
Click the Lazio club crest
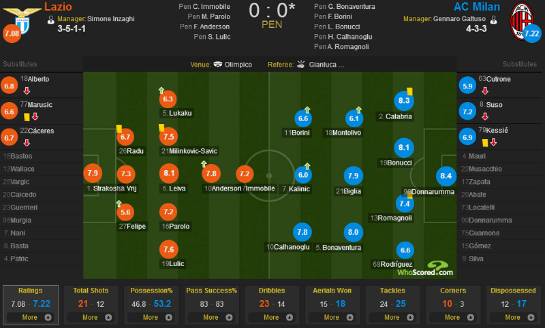[x=22, y=20]
